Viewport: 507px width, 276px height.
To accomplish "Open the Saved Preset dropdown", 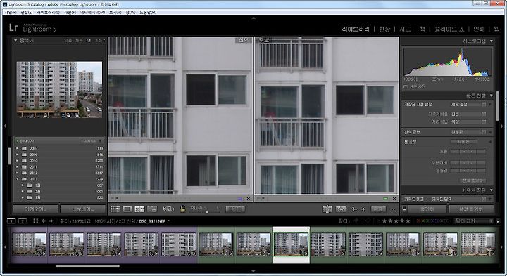I will [x=468, y=105].
